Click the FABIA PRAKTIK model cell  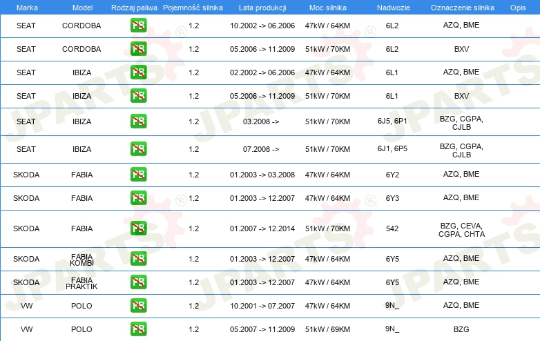coord(81,282)
